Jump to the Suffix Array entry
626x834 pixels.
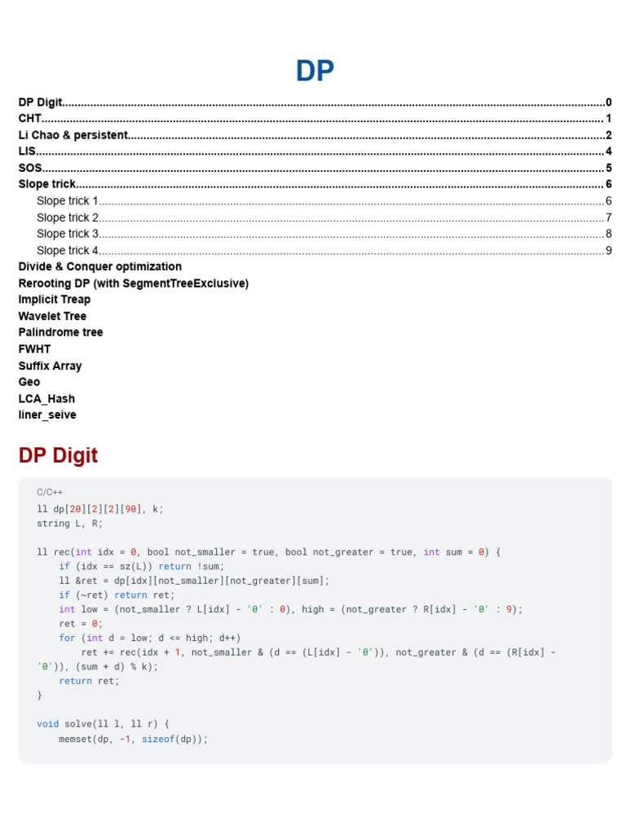[50, 366]
